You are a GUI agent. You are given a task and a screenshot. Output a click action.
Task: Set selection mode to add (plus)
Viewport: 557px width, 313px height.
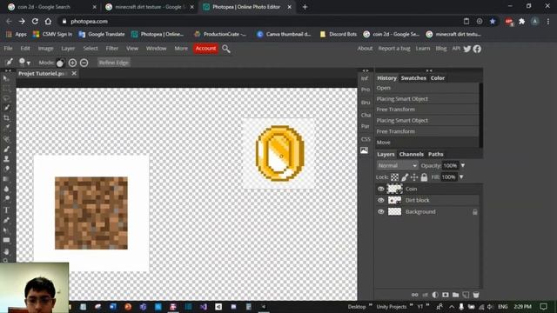(72, 63)
